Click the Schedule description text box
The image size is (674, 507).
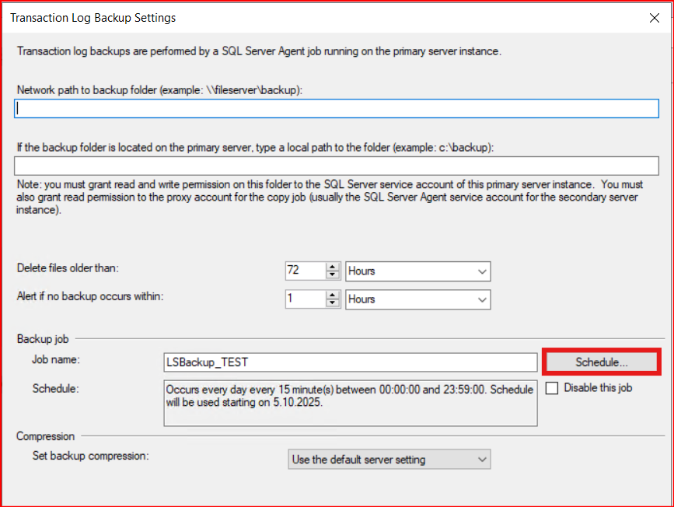(349, 403)
